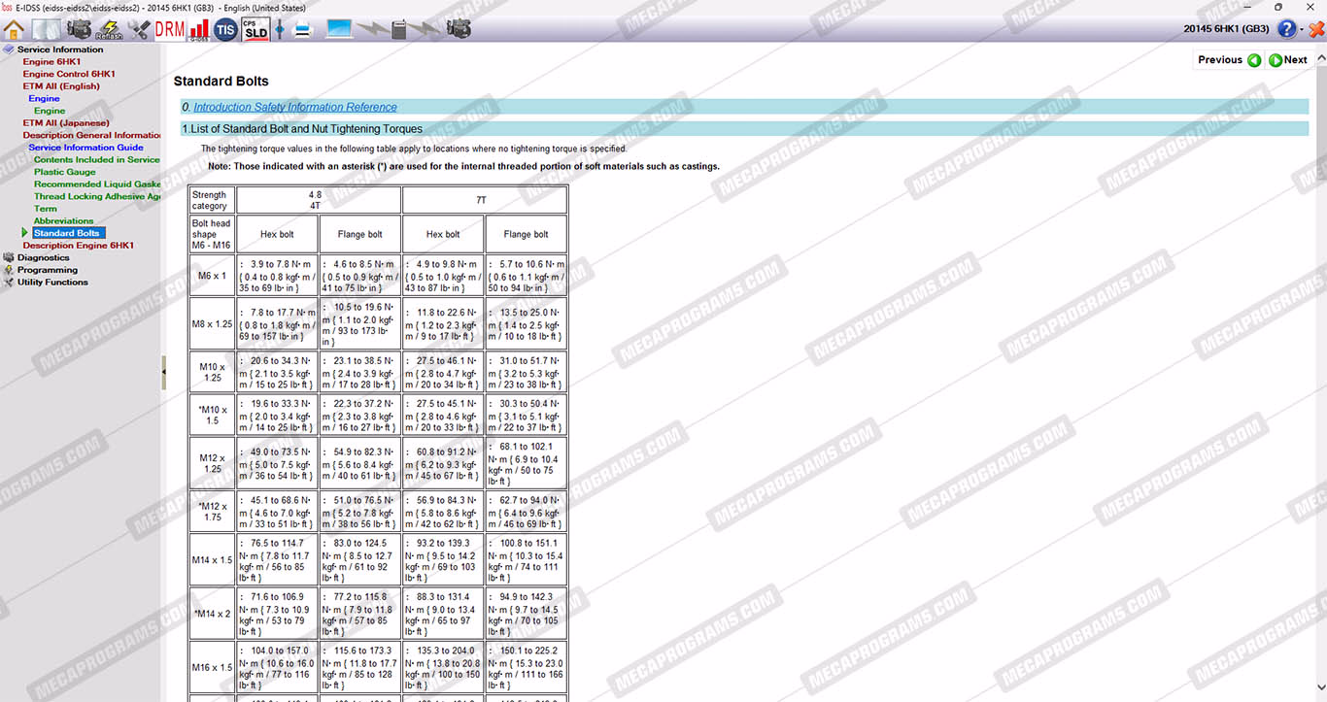Open the help dropdown arrow beside question mark

[x=1302, y=30]
